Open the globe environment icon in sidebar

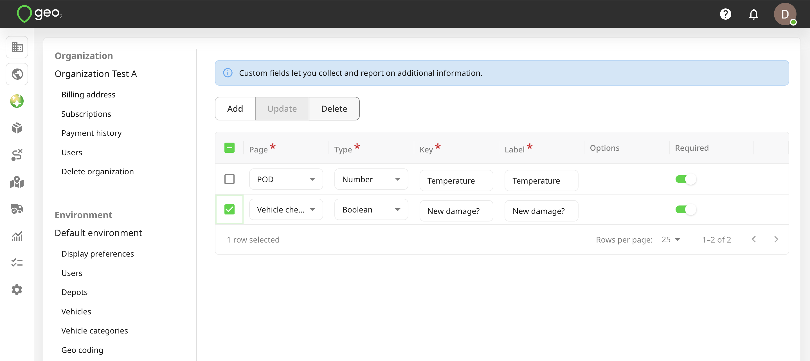(17, 74)
